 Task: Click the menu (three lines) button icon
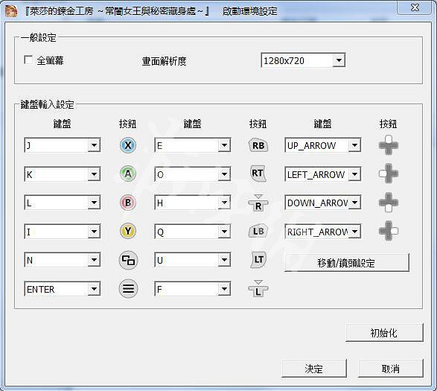(x=128, y=289)
